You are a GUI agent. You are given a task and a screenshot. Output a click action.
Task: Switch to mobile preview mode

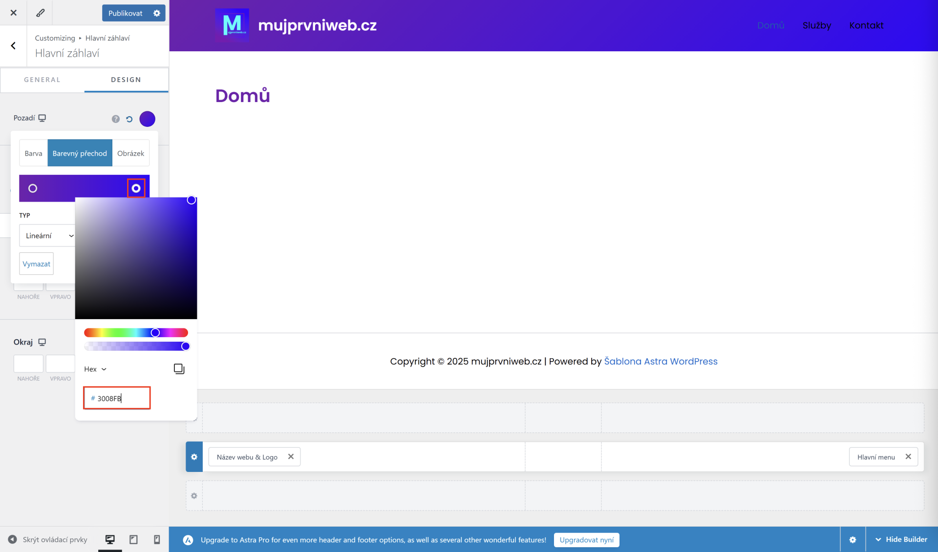pos(157,539)
